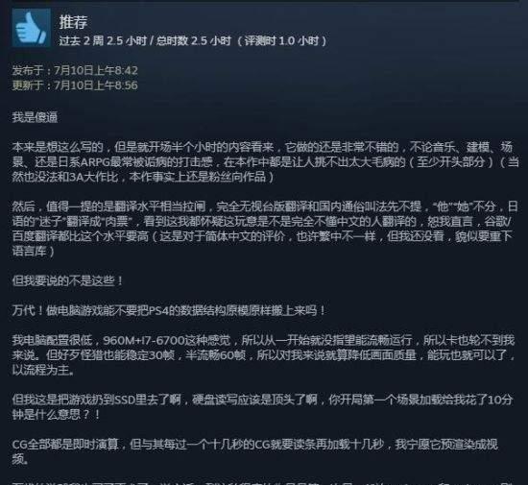
Task: Click the opening line 我是傻逼
Action: [35, 117]
